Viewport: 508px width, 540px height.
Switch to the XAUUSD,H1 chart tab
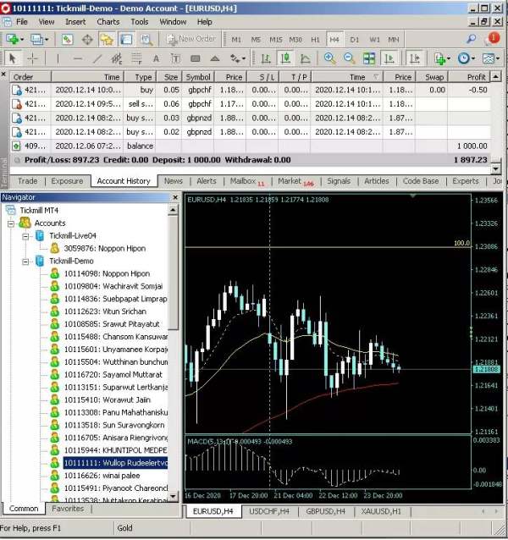(x=381, y=512)
